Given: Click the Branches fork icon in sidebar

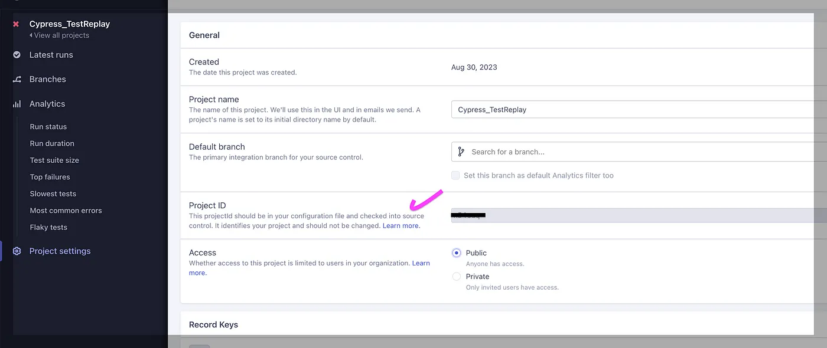Looking at the screenshot, I should [17, 79].
